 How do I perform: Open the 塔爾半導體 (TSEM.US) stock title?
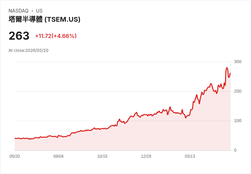(44, 19)
